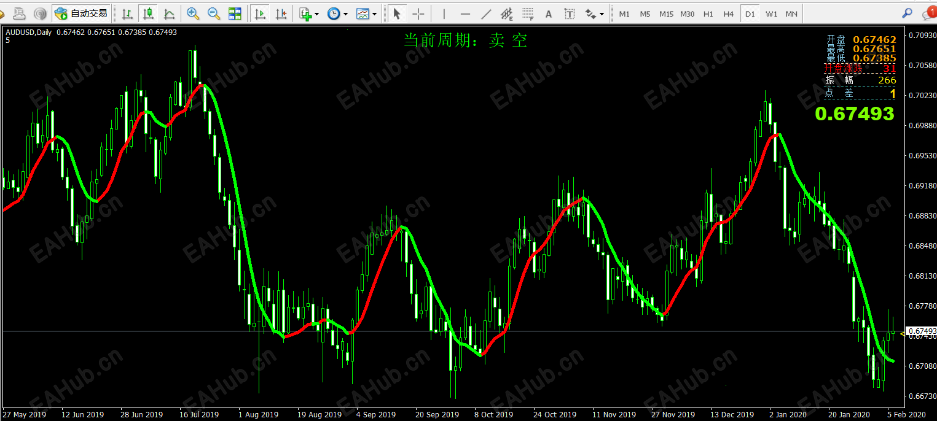Click the 最高 0.67651 high value
Viewport: 937px width, 421px height.
[874, 49]
